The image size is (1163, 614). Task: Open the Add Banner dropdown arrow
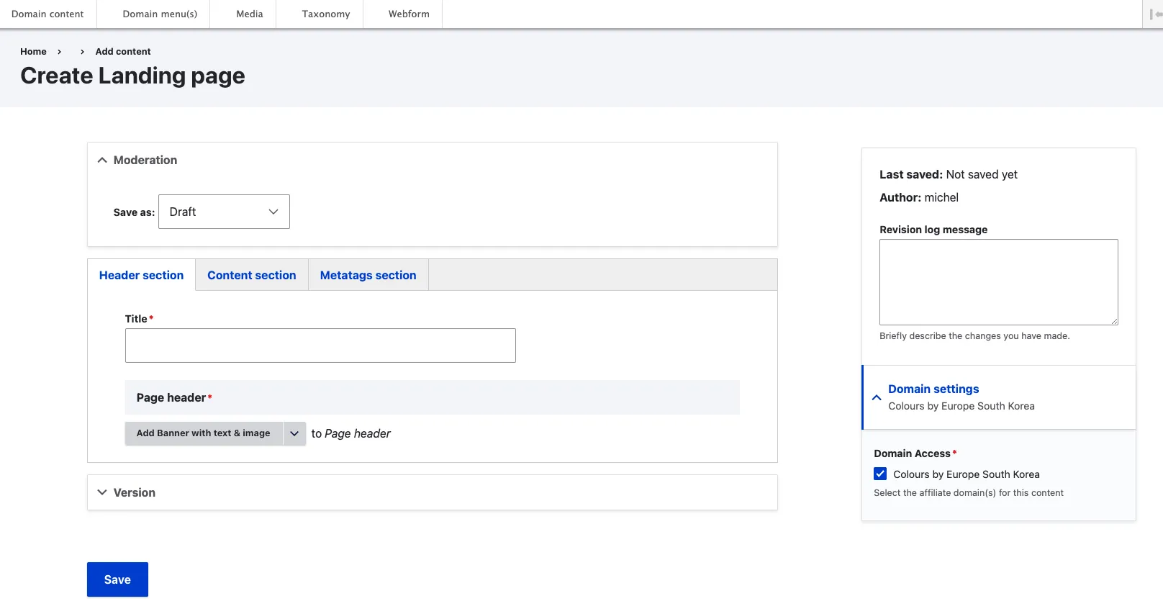point(294,433)
